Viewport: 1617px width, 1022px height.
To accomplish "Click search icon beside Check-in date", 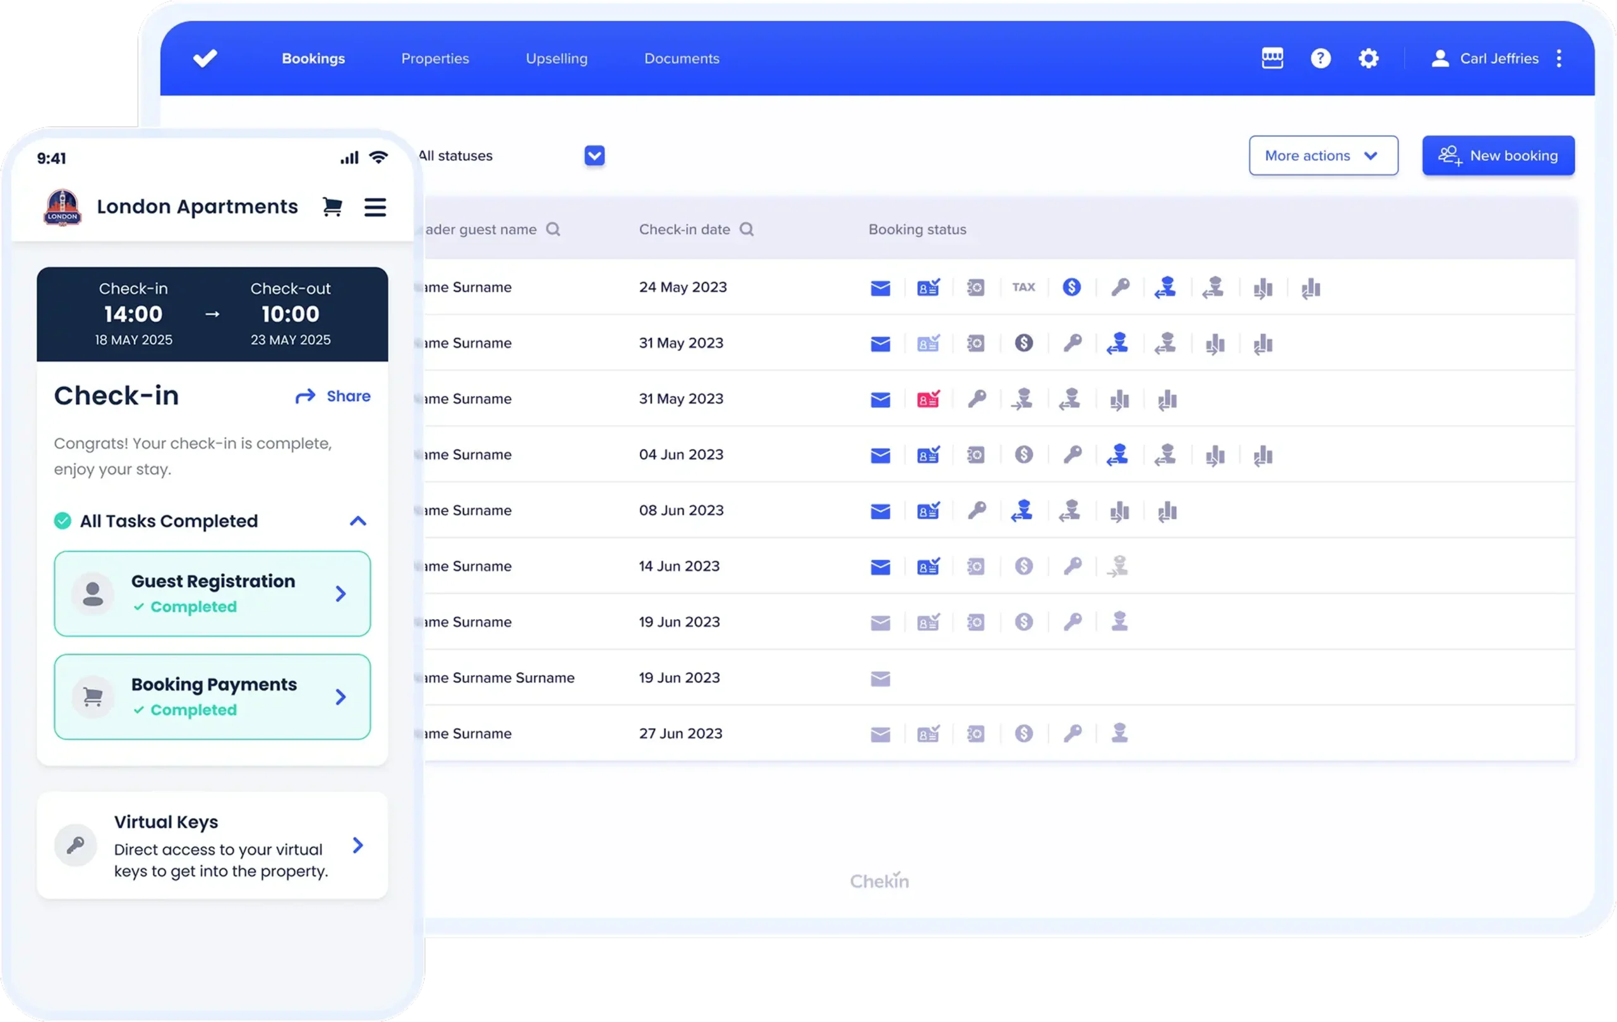I will click(746, 230).
